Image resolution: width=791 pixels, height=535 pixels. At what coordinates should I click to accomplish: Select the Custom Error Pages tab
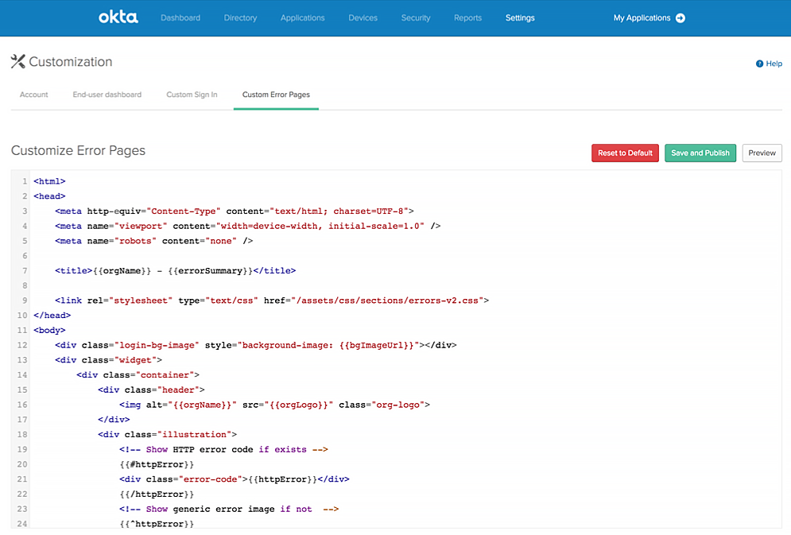276,95
